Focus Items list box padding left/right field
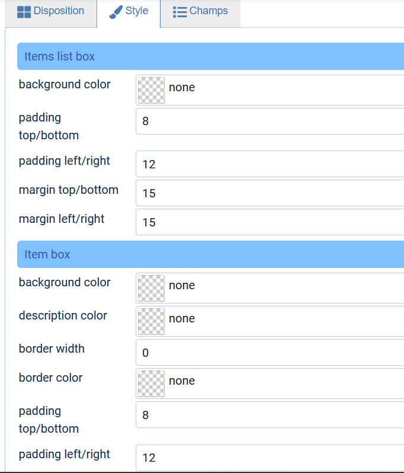The height and width of the screenshot is (473, 404). [270, 164]
